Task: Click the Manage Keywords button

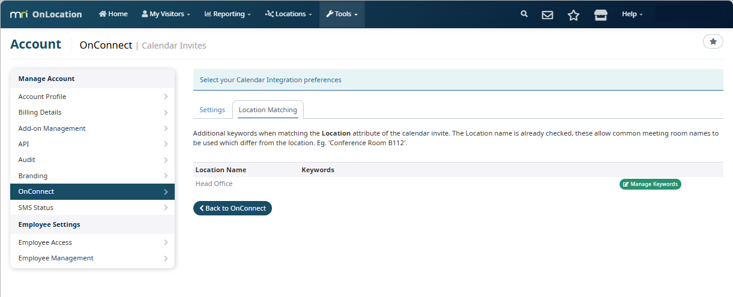Action: [x=650, y=184]
